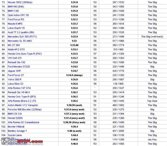Screen dimensions: 167x146
Task: Select the driver cell Top Gear
Action: click(x=152, y=101)
